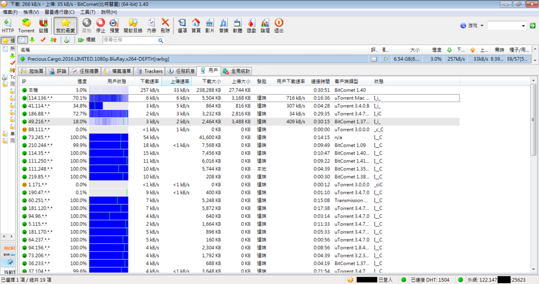This screenshot has height=284, width=539.
Task: Select peer row 73.245.*.*
Action: pos(239,137)
